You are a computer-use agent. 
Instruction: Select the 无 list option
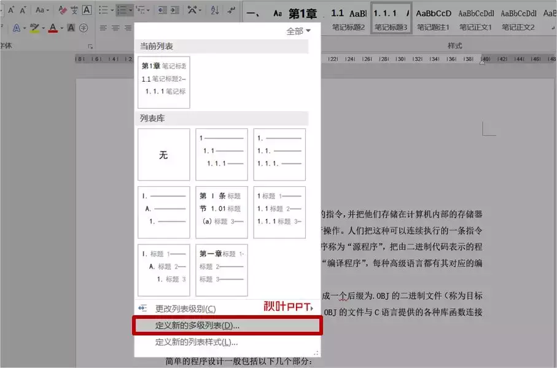[x=164, y=155]
